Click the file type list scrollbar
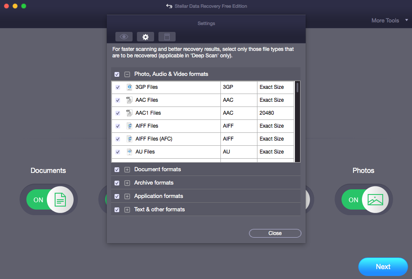The image size is (412, 279). tap(297, 122)
